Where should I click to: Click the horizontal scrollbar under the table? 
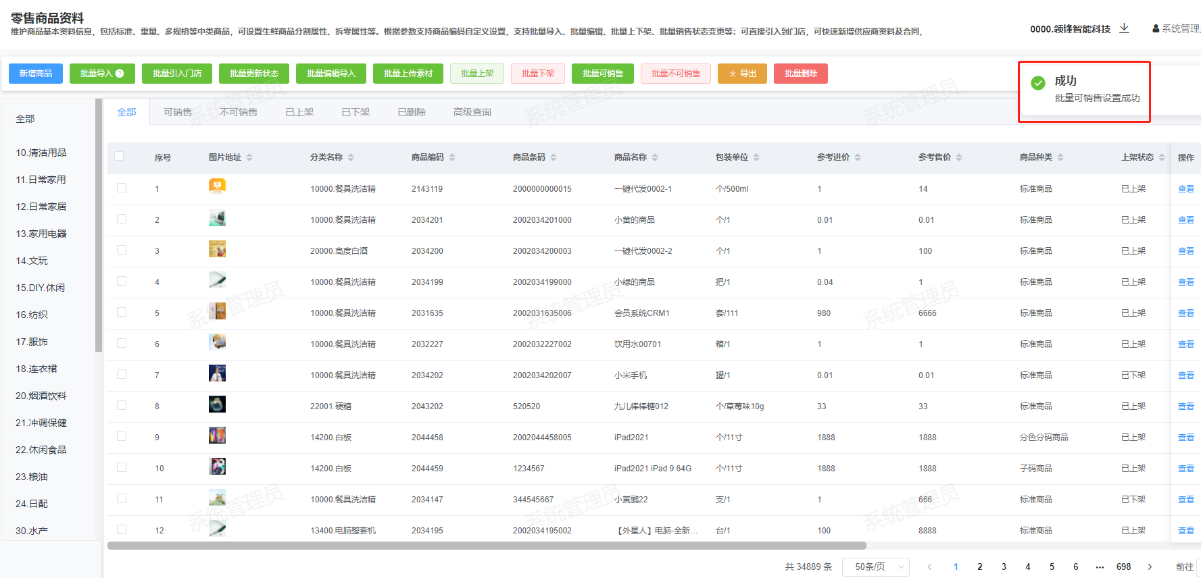click(x=487, y=546)
